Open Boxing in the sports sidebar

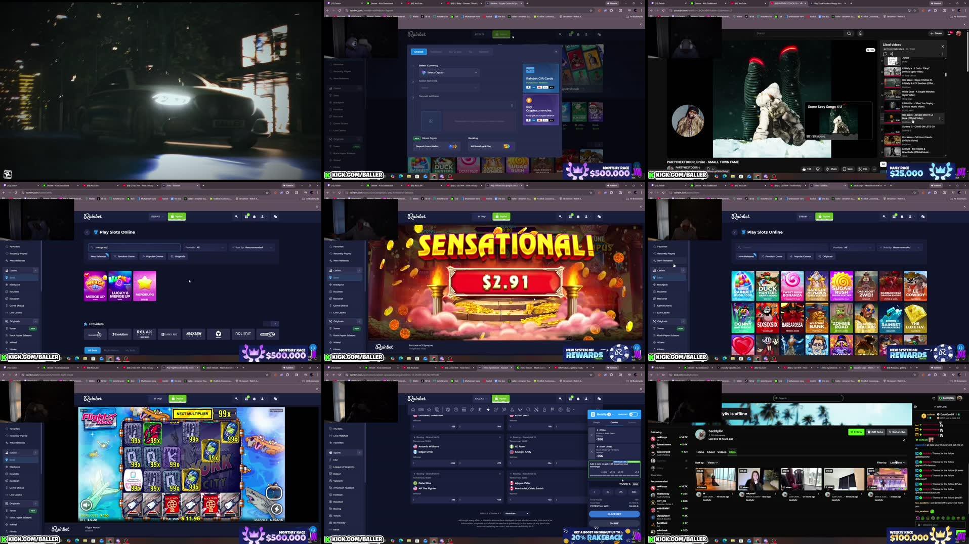(x=338, y=509)
